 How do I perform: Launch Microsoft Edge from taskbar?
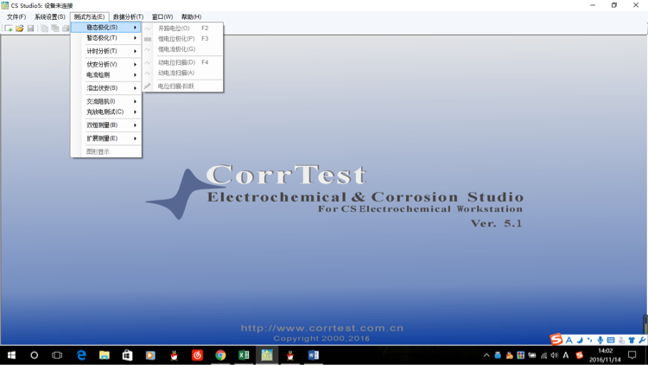coord(81,355)
